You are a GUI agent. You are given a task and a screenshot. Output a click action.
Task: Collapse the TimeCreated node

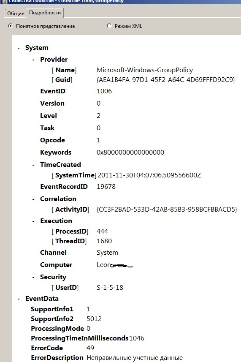33,165
